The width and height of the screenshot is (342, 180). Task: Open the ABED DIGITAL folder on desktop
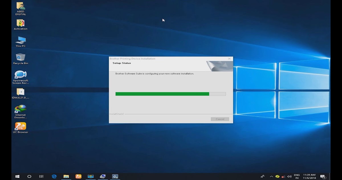point(21,9)
